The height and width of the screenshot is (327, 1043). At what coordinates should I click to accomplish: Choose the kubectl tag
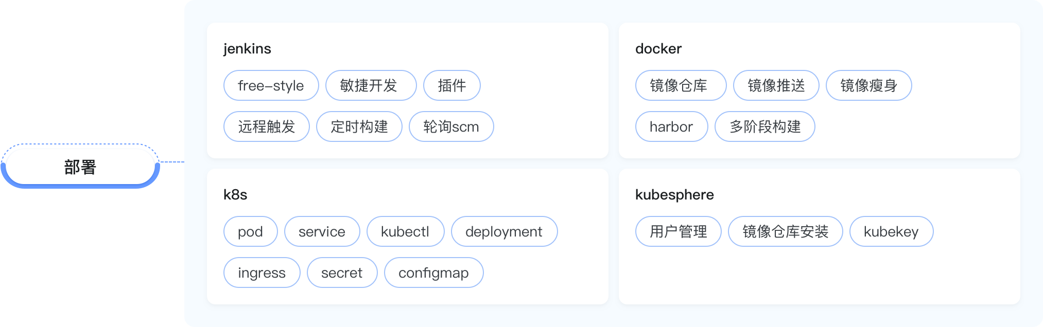(x=405, y=231)
